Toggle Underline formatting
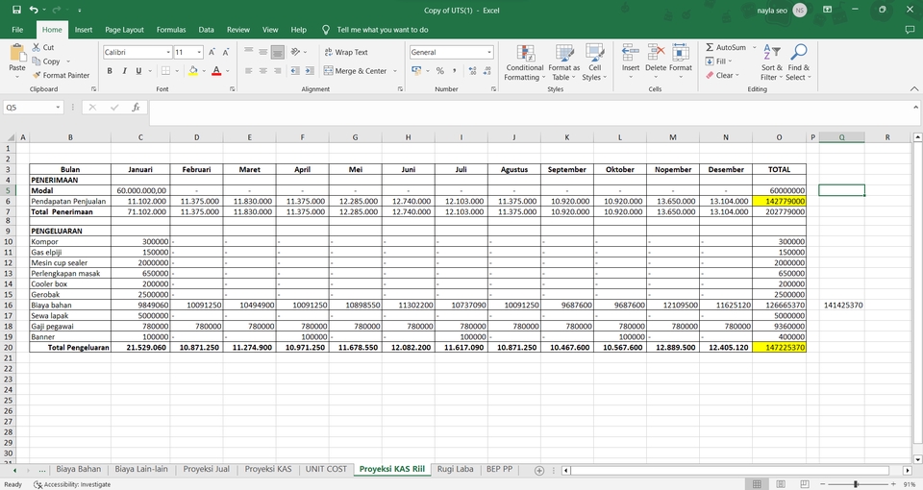The width and height of the screenshot is (923, 490). [138, 70]
